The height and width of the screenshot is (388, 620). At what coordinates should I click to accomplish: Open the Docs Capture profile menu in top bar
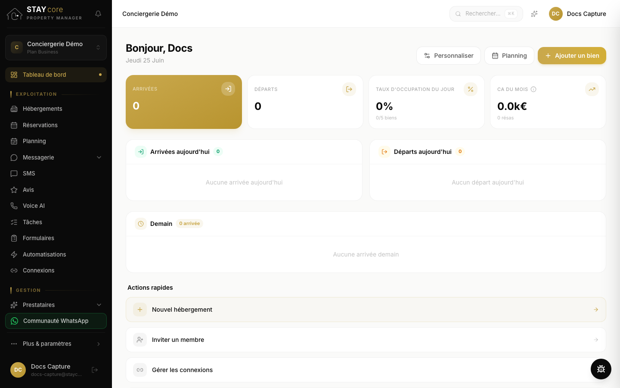[x=577, y=14]
